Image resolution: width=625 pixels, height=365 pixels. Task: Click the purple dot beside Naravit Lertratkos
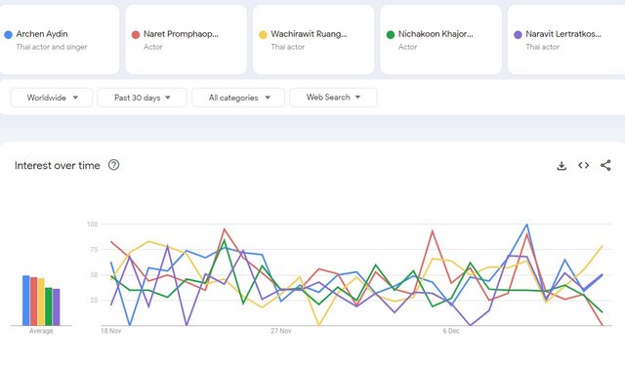(x=518, y=35)
